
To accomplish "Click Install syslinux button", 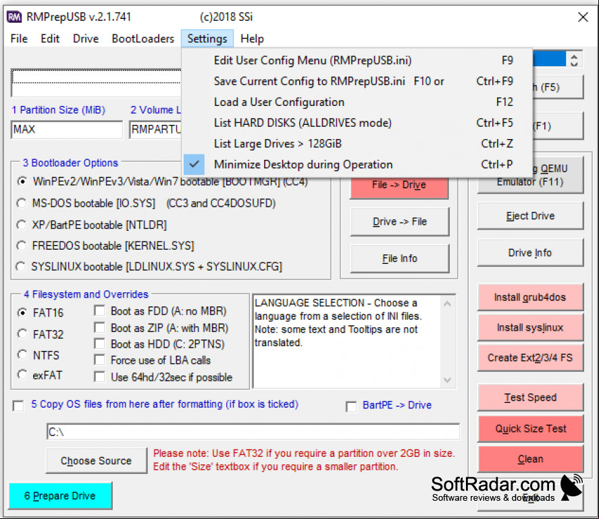I will pyautogui.click(x=530, y=327).
